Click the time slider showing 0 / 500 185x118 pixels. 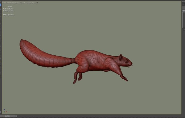tap(7, 116)
